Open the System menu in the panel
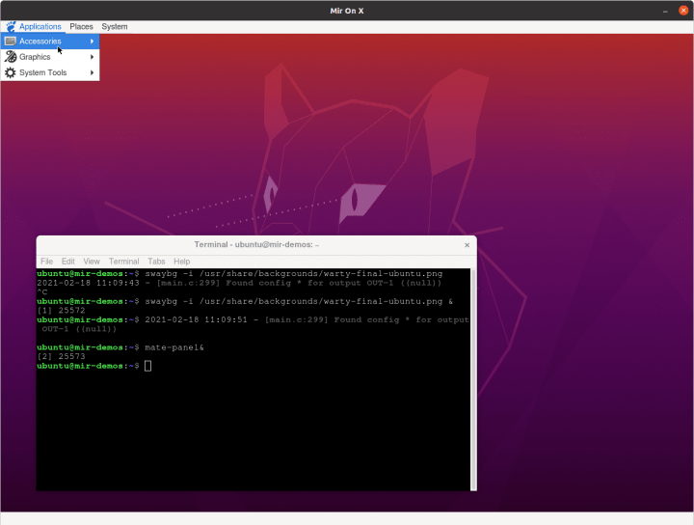Screen dimensions: 694x525 115,27
